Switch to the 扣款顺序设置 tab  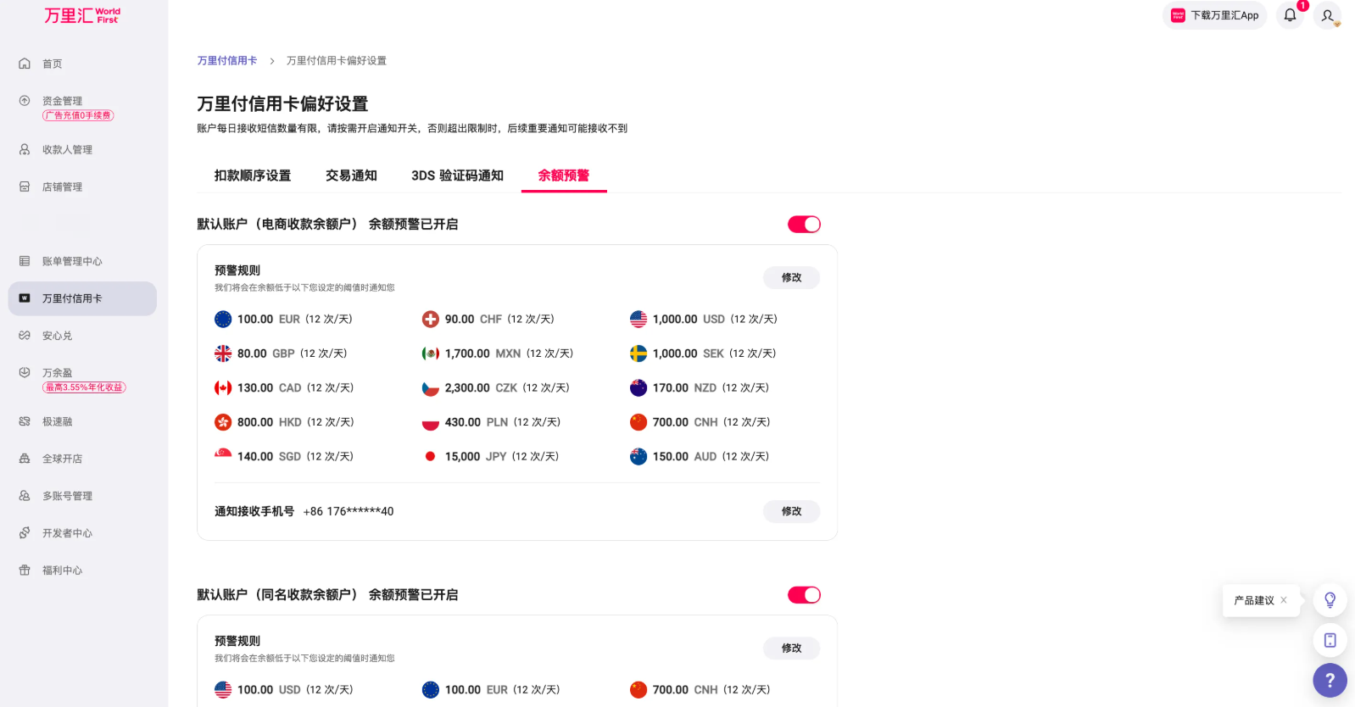(253, 175)
